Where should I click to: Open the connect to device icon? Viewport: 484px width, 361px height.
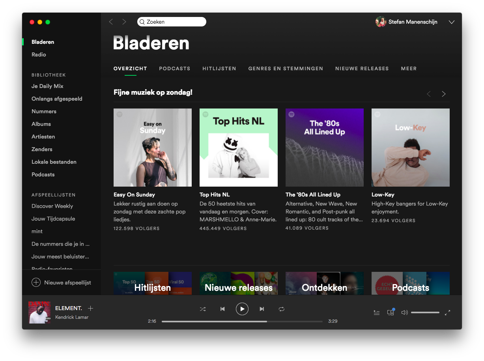(391, 312)
